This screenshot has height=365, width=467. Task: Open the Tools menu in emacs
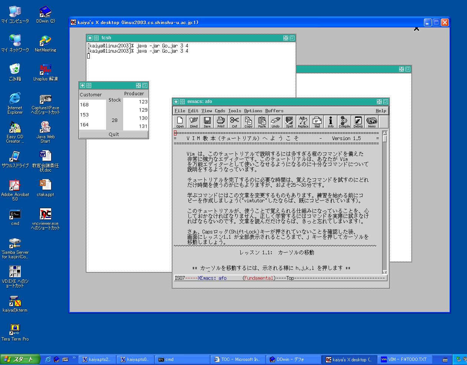(235, 111)
